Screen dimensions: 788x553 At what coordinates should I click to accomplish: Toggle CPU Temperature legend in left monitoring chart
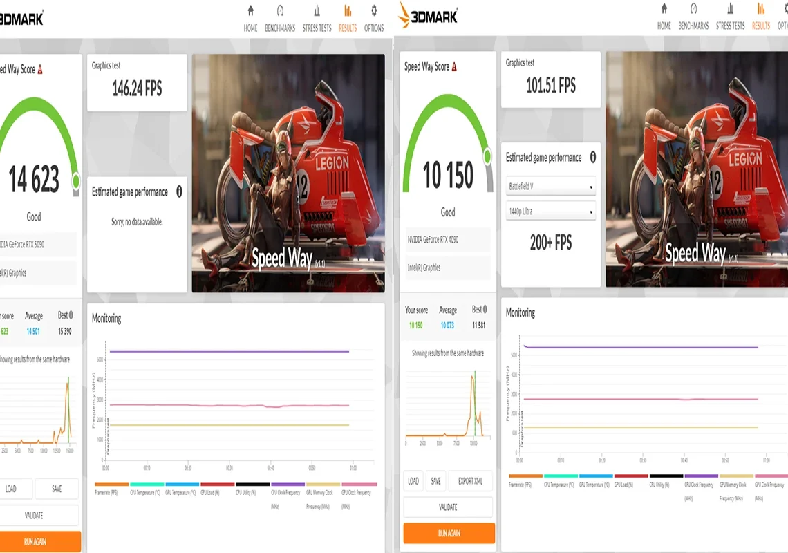coord(147,489)
